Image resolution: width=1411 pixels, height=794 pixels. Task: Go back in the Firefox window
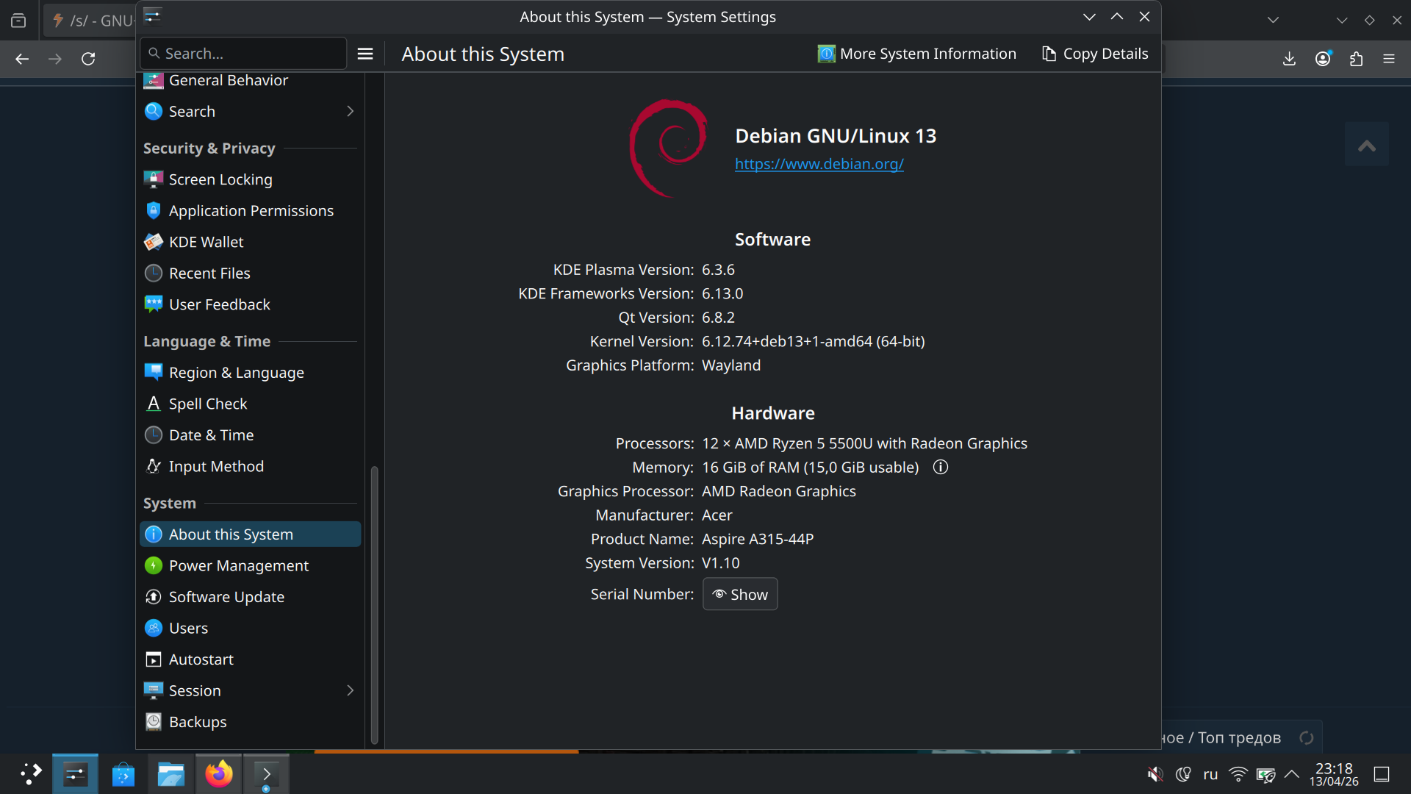coord(22,59)
